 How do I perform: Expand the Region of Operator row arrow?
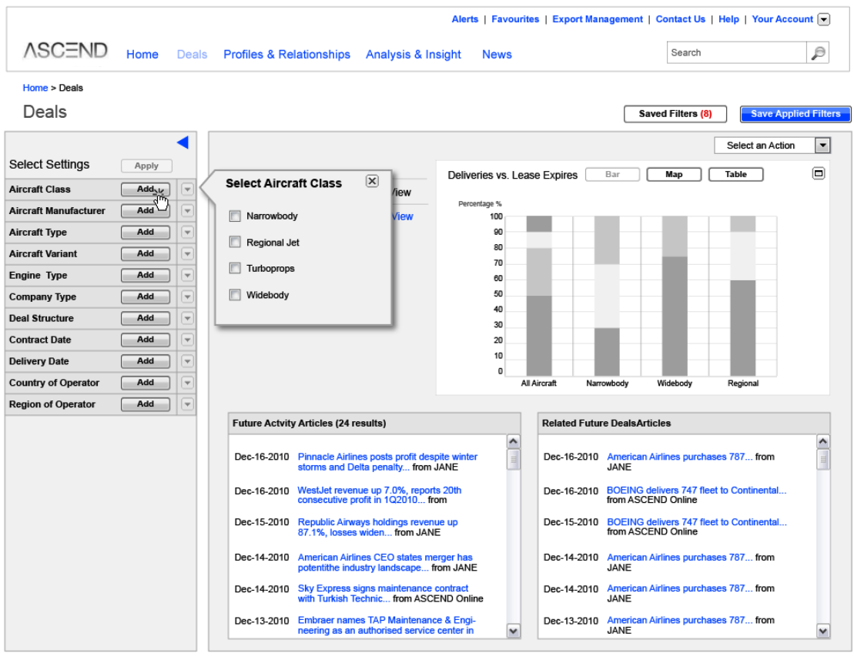tap(187, 404)
